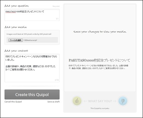Click the 'Required' label near the question
This screenshot has width=143, height=118.
point(56,6)
